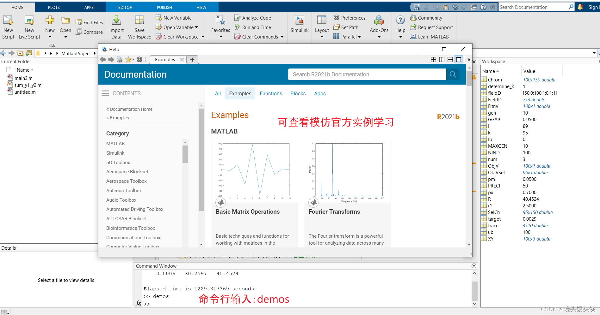The height and width of the screenshot is (315, 600).
Task: Open the Favorites dropdown
Action: 221,37
